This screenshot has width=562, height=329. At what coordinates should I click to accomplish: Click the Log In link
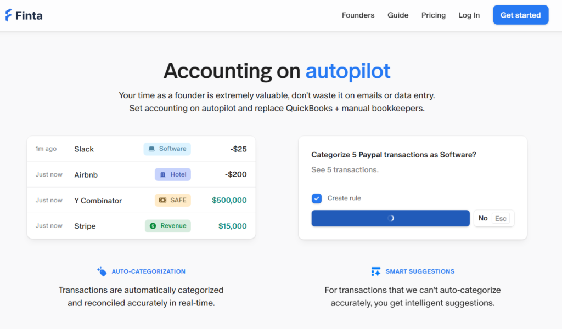coord(469,15)
